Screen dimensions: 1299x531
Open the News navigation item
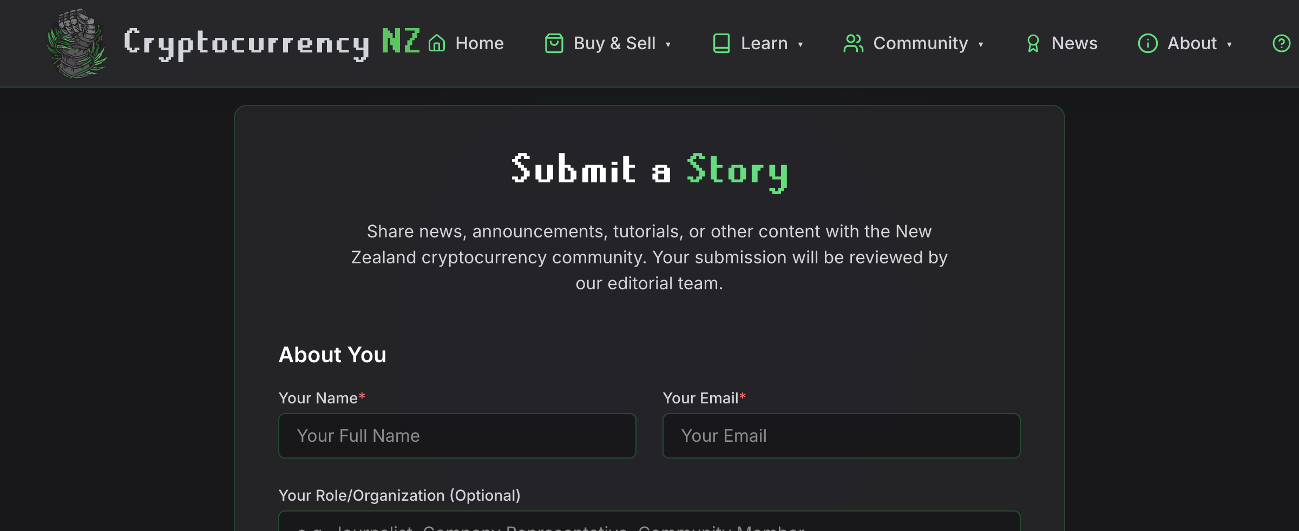click(1074, 43)
